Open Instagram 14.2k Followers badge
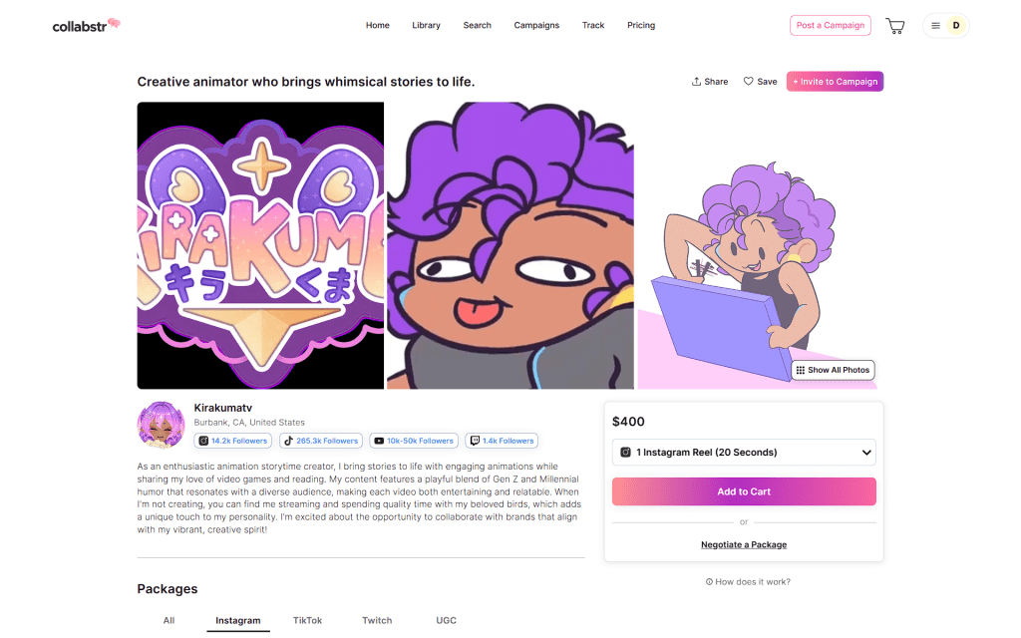Image resolution: width=1021 pixels, height=638 pixels. (x=233, y=441)
